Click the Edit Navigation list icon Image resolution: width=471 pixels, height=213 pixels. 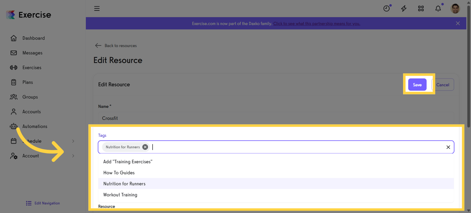tap(29, 203)
